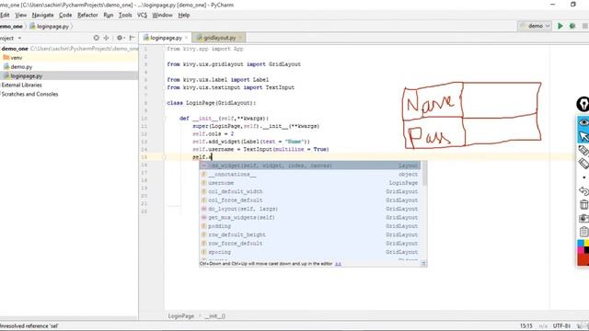Click LoginPage in the editor bottom breadcrumb

click(180, 316)
